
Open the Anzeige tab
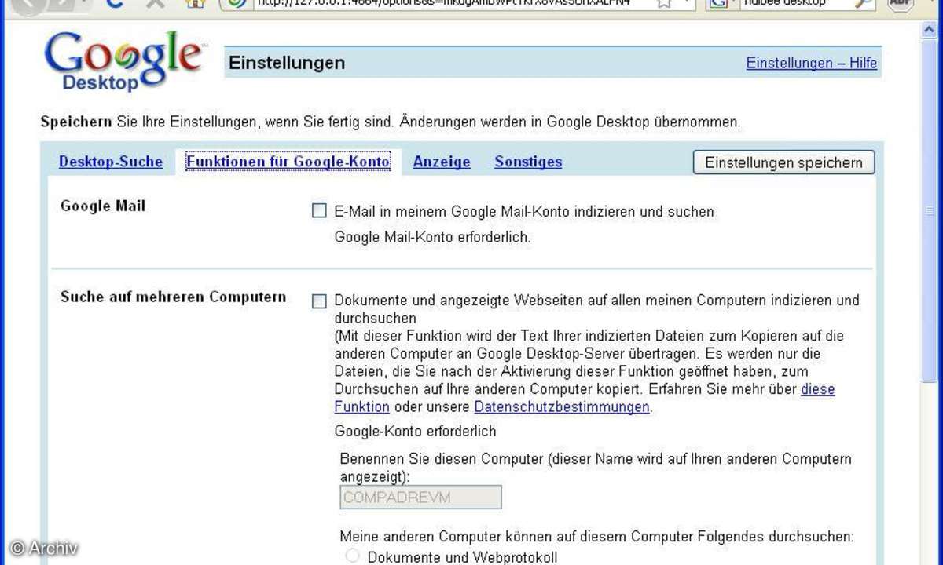click(x=442, y=162)
